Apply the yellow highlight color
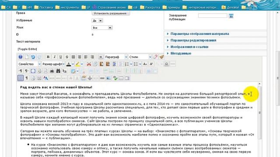Image resolution: width=280 pixels, height=157 pixels. (x=77, y=64)
